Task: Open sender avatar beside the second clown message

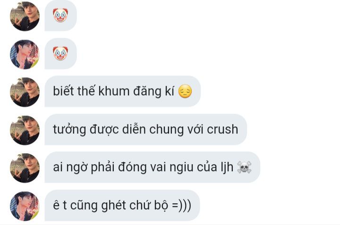Action: coord(25,54)
